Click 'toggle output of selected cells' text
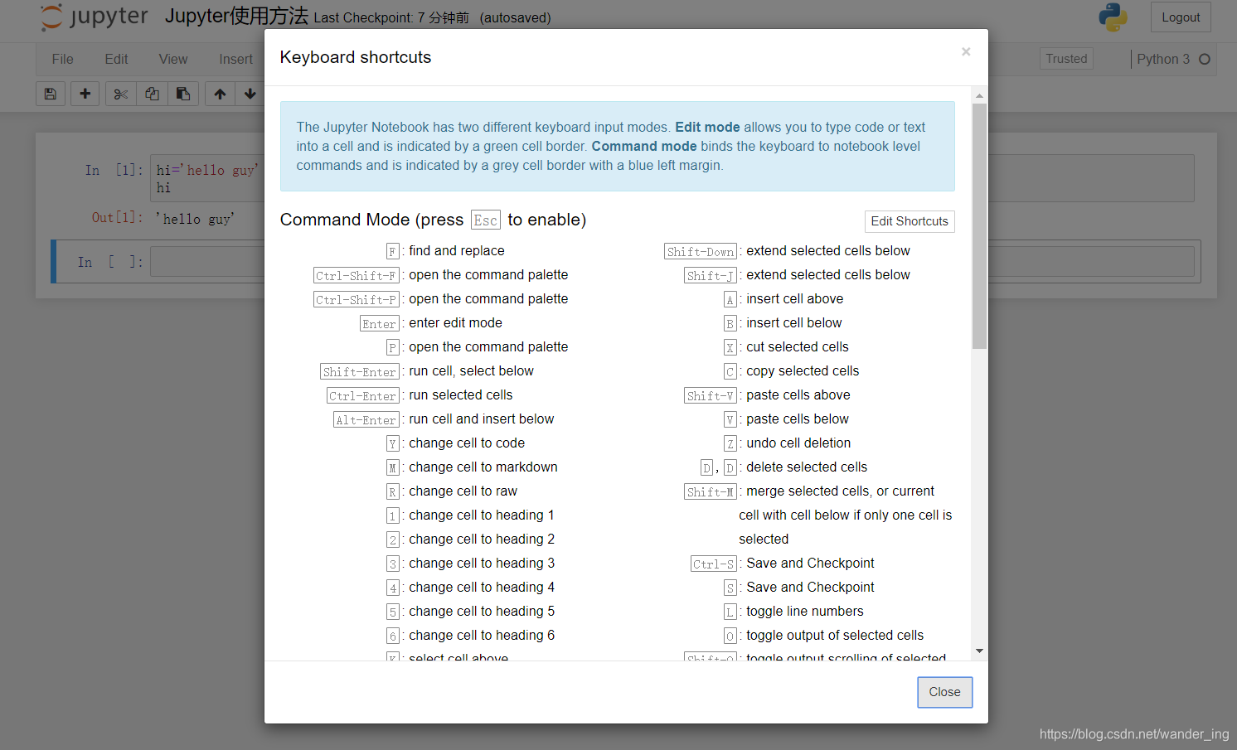The height and width of the screenshot is (750, 1237). (834, 635)
